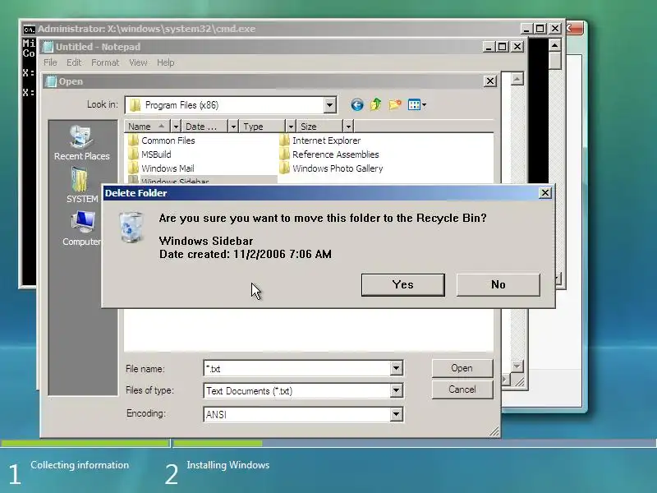Go up one level folder icon

tap(376, 104)
